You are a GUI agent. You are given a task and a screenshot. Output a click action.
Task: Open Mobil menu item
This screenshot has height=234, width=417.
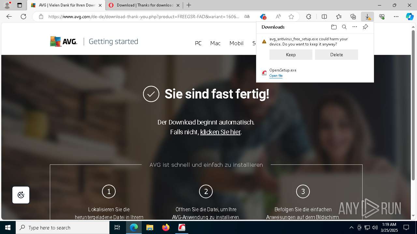point(237,43)
